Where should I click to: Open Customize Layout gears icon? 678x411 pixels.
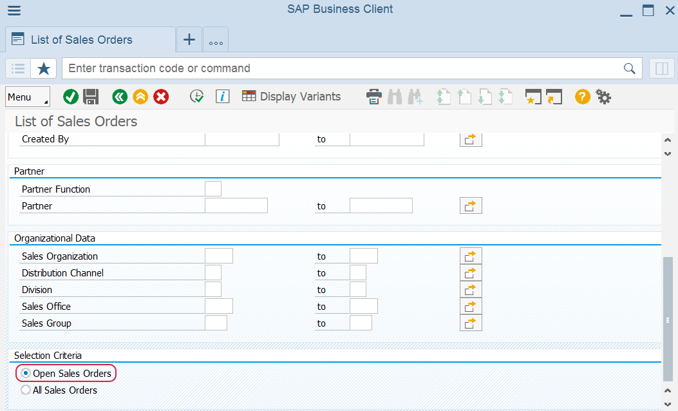pos(603,97)
